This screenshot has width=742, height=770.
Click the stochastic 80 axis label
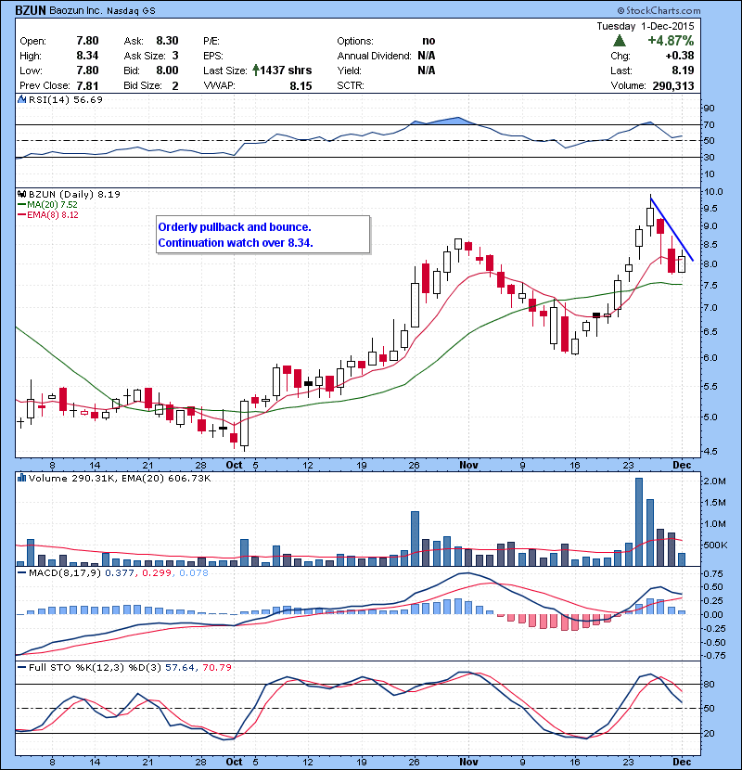pos(709,684)
